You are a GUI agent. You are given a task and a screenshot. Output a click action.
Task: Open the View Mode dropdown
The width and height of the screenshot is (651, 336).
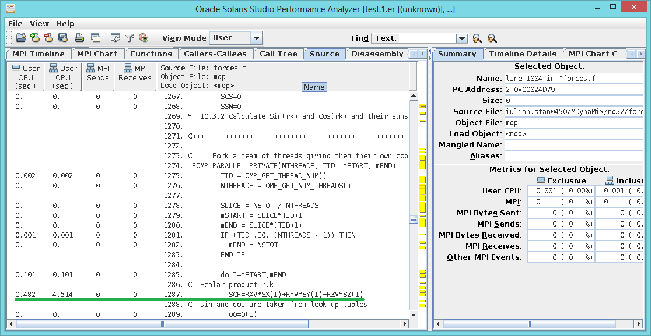[257, 38]
